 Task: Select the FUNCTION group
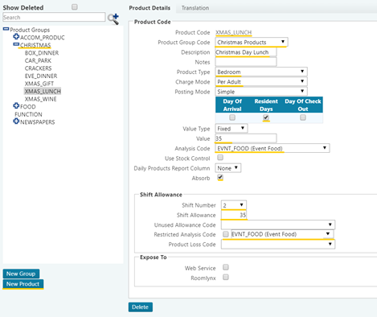pyautogui.click(x=28, y=114)
